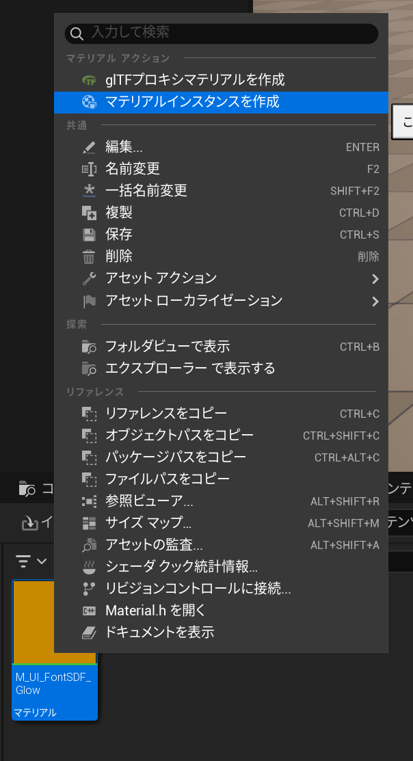
Task: Click folder icon beside フォルダビューで表示
Action: [89, 347]
